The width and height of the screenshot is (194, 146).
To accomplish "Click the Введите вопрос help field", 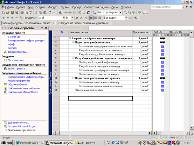I will tap(166, 7).
